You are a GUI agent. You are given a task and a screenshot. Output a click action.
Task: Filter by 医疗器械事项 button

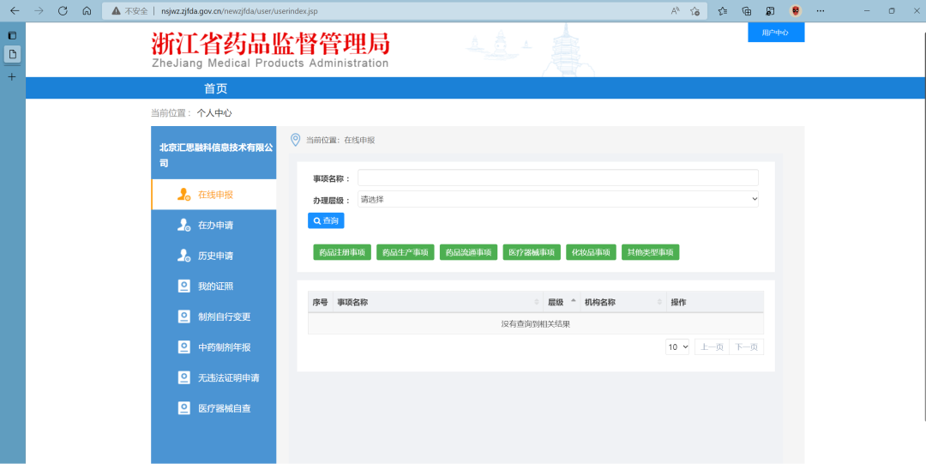click(532, 252)
